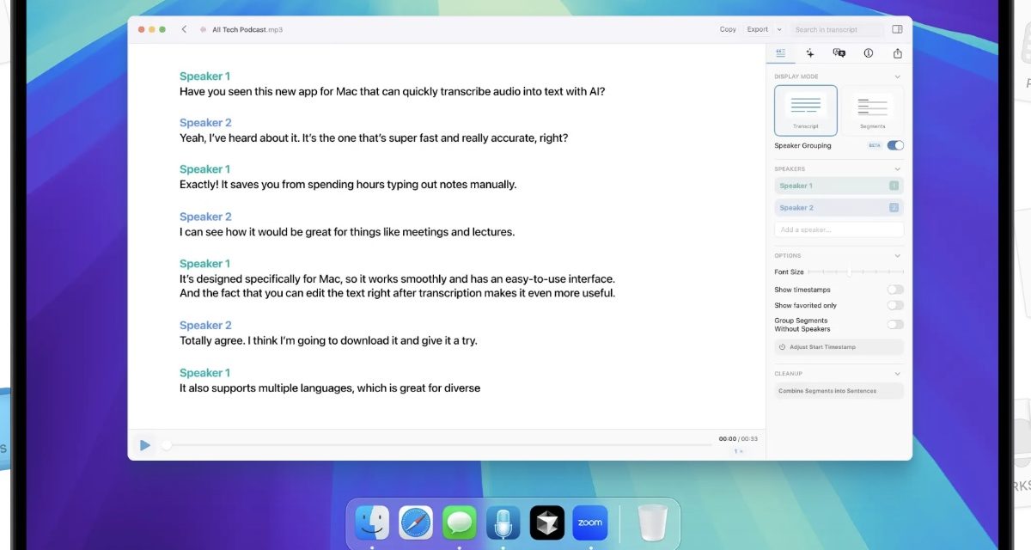Enable Show timestamps
Image resolution: width=1031 pixels, height=550 pixels.
coord(895,290)
